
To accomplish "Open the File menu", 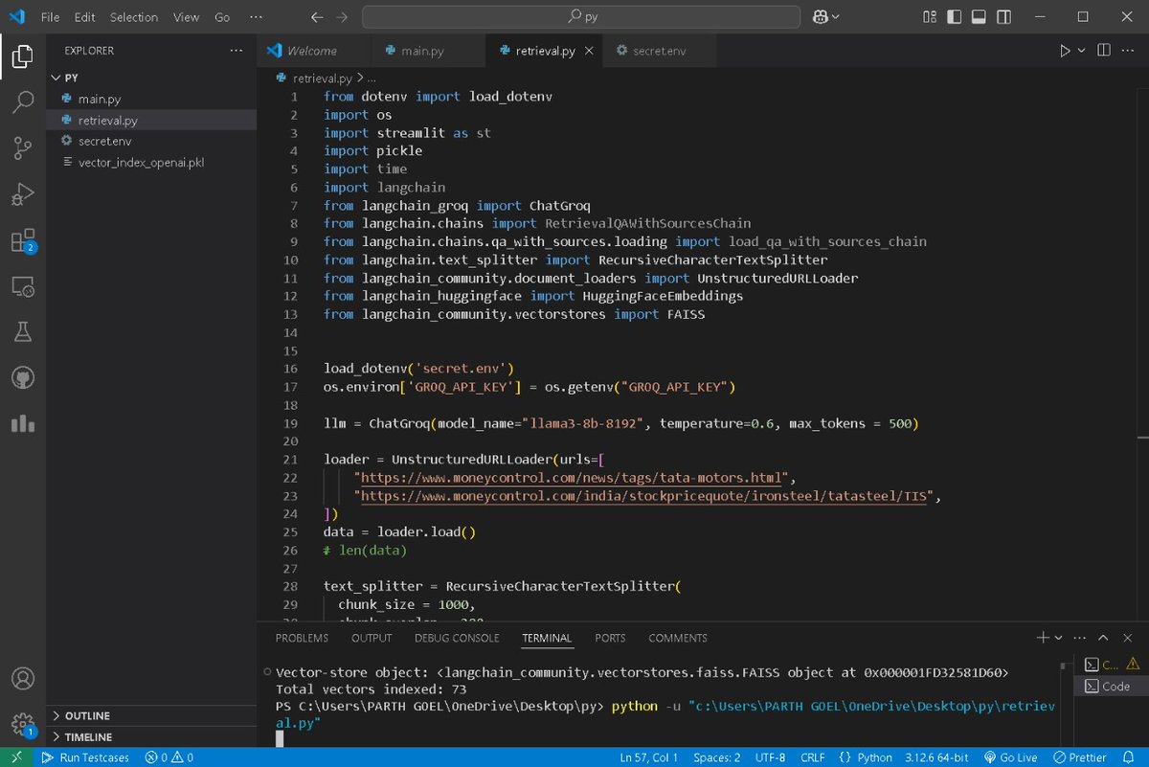I will point(51,17).
